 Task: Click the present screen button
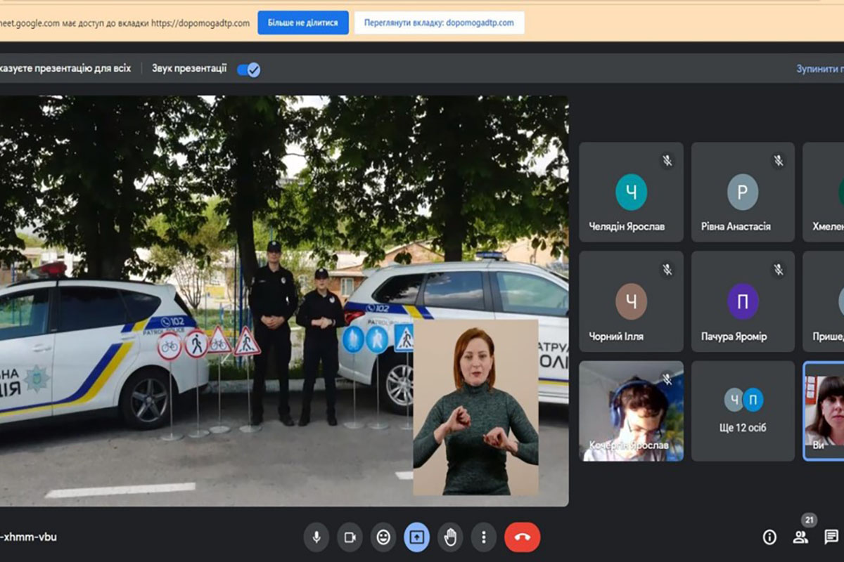(x=416, y=537)
